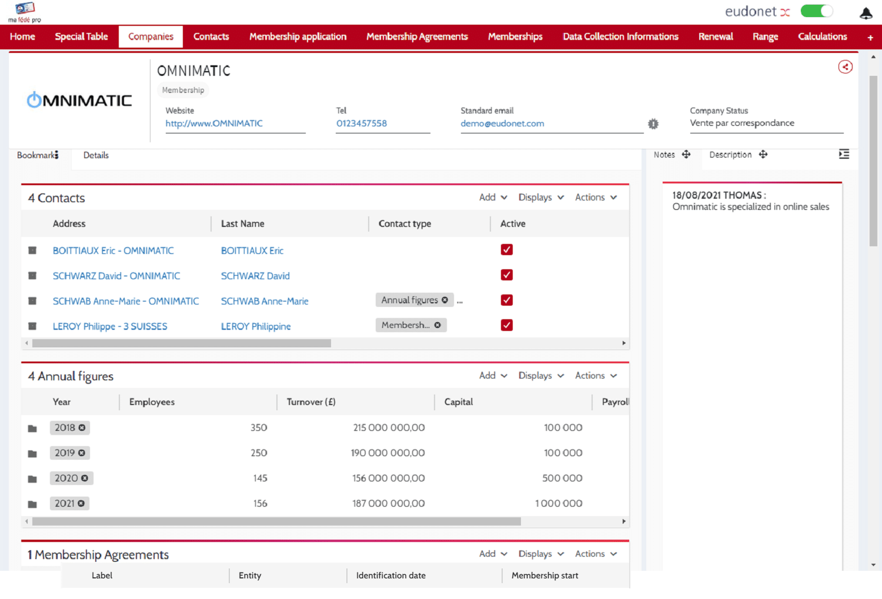Uncheck Active for LEROY Philippine
The width and height of the screenshot is (882, 599).
click(x=507, y=325)
